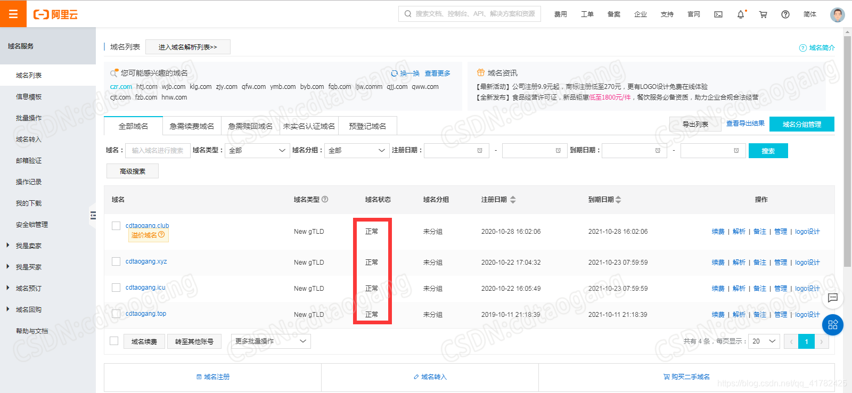Open the hamburger main menu
Screen dimensions: 852x393
pyautogui.click(x=13, y=14)
